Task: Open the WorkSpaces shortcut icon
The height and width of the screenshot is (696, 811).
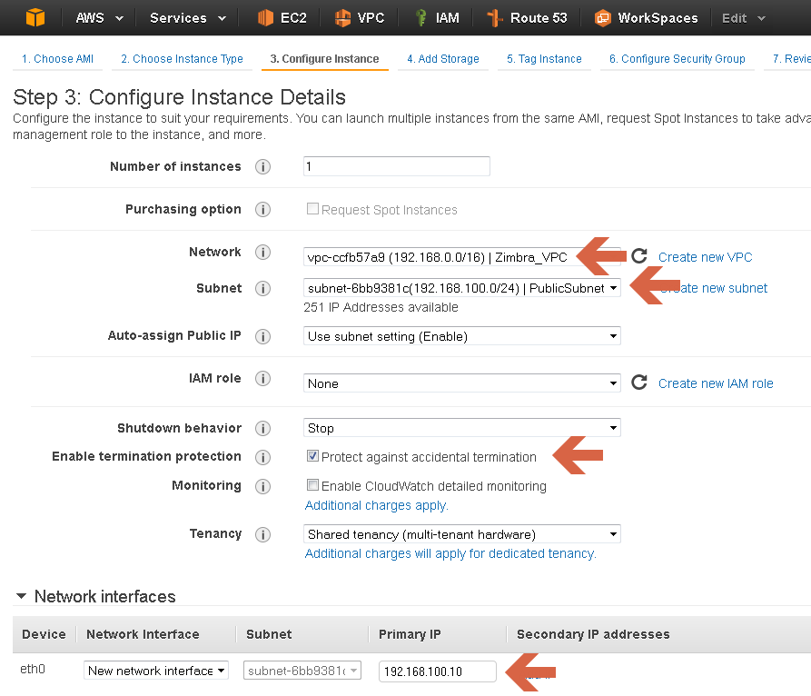Action: (x=602, y=18)
